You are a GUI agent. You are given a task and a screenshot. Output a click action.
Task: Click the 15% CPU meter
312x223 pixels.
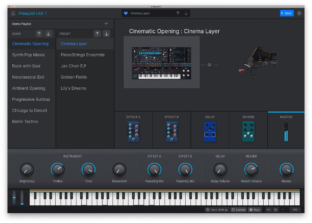(x=295, y=210)
